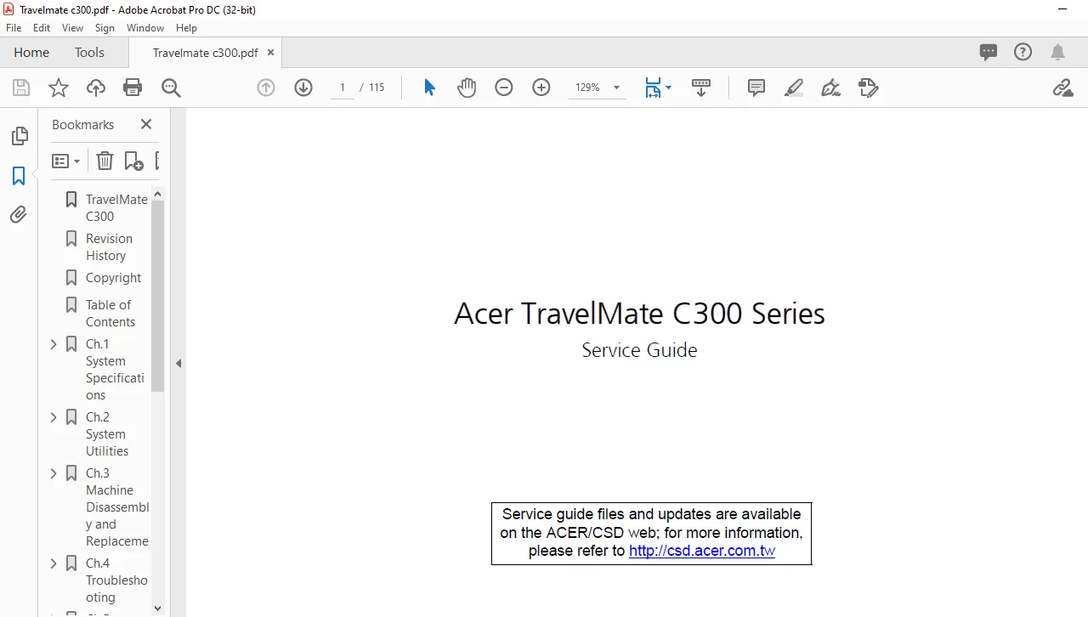The image size is (1088, 617).
Task: Add new bookmark icon
Action: click(x=133, y=161)
